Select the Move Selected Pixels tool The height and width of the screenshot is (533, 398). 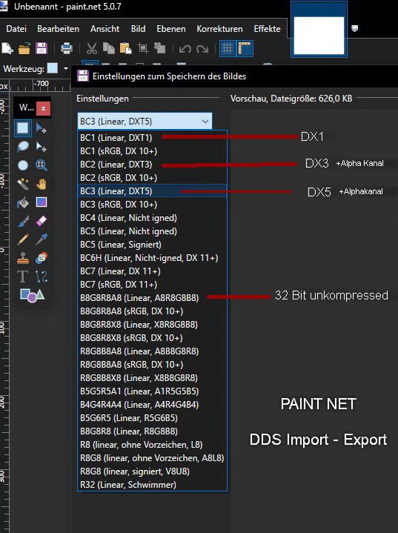click(41, 128)
